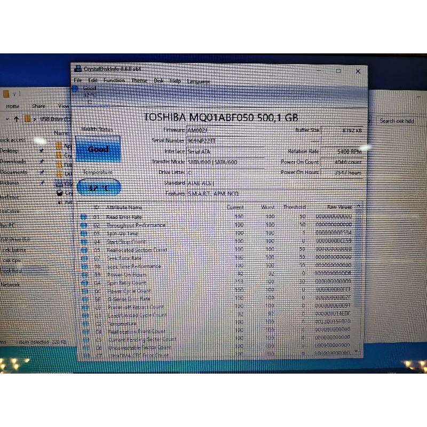Click the 32 °C temperature button
427x427 pixels.
pos(99,187)
